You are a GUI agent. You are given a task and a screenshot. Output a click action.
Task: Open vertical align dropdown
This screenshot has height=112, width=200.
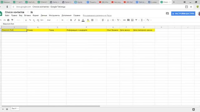click(x=108, y=20)
